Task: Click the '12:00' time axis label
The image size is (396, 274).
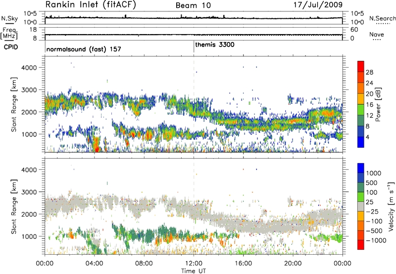Action: tap(194, 264)
